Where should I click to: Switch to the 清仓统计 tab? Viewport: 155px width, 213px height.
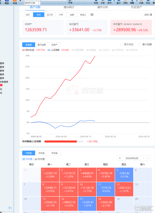tap(69, 7)
